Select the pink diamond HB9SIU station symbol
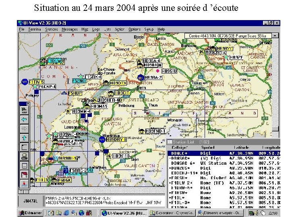The width and height of the screenshot is (290, 217). [x=157, y=71]
